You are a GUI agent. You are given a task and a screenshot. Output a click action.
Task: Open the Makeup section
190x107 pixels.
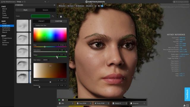[5, 18]
